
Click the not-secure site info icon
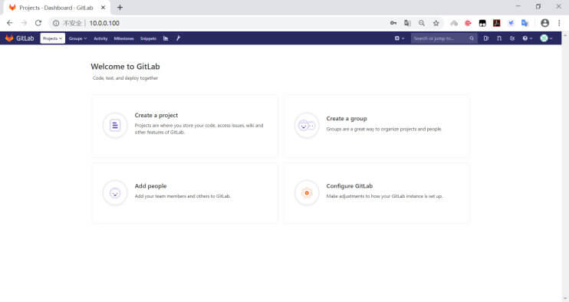click(x=56, y=23)
